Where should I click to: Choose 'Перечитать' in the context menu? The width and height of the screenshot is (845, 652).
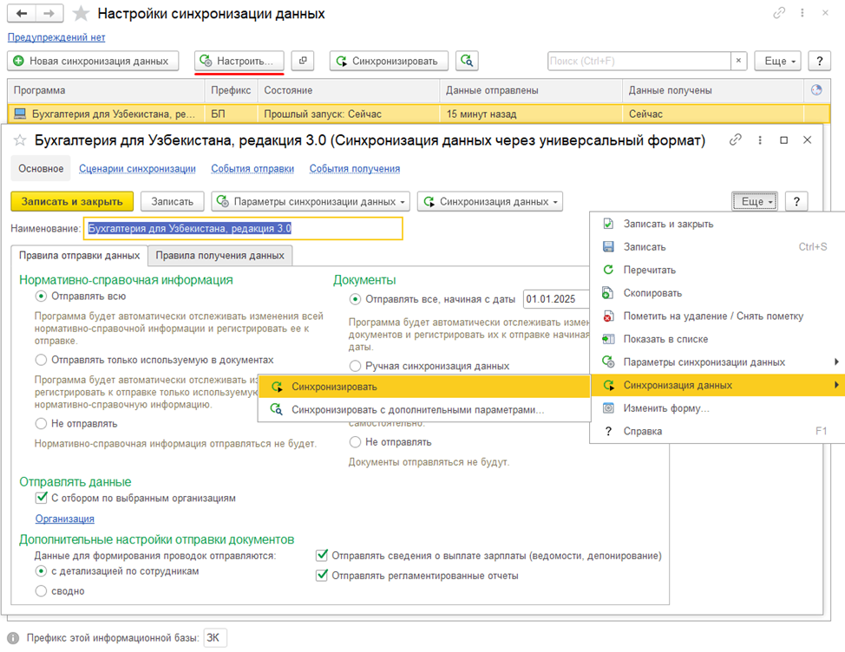[x=649, y=270]
